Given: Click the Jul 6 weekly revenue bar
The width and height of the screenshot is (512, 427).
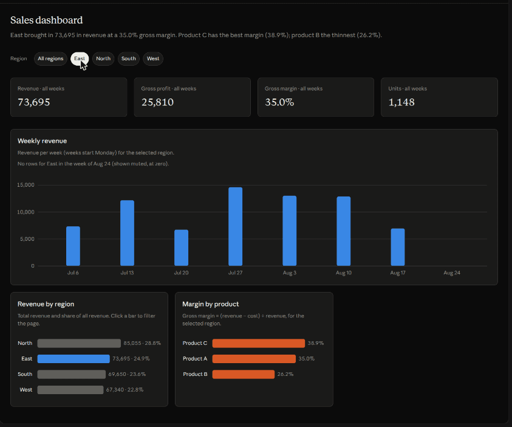Looking at the screenshot, I should (73, 246).
